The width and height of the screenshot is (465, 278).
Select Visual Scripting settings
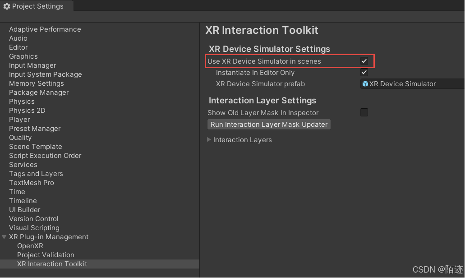tap(34, 228)
